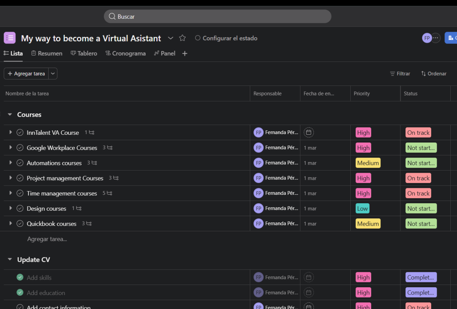Click the Buscar search field
Viewport: 457px width, 309px height.
pos(217,17)
